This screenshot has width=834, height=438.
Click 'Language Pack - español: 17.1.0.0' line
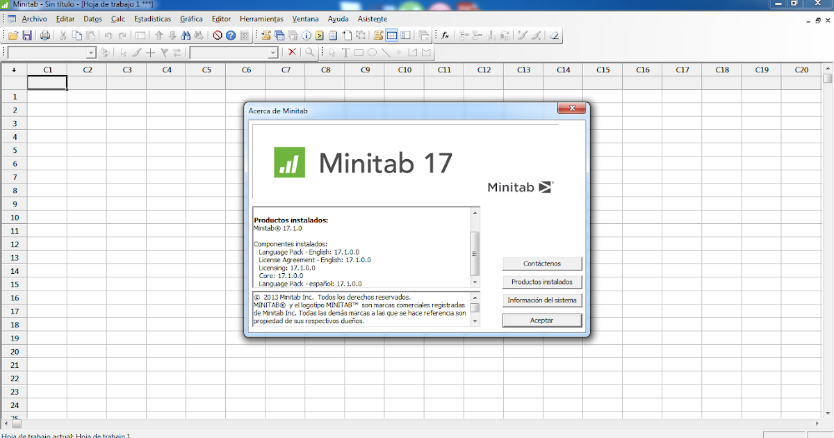click(x=310, y=284)
